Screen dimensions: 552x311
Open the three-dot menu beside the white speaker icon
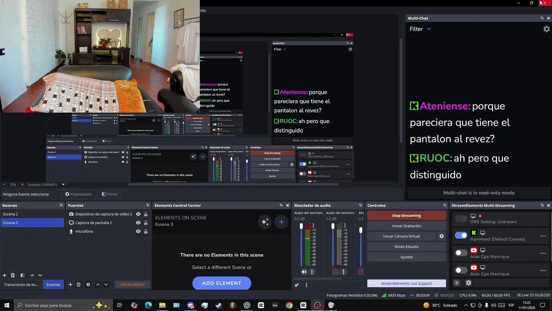[312, 272]
